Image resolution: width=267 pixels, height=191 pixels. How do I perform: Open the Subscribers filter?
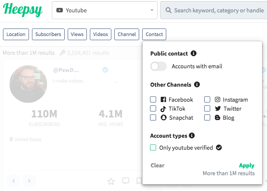48,34
